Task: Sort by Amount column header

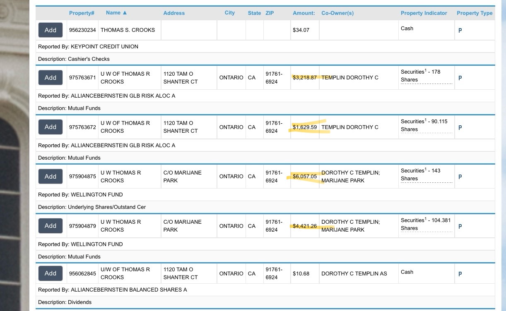Action: pos(304,13)
